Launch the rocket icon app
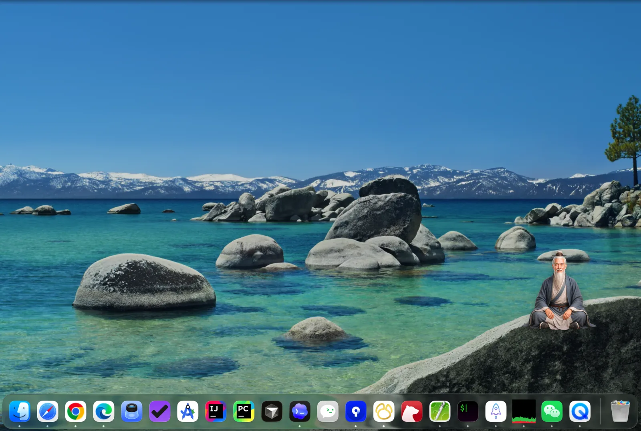The height and width of the screenshot is (431, 641). point(496,411)
